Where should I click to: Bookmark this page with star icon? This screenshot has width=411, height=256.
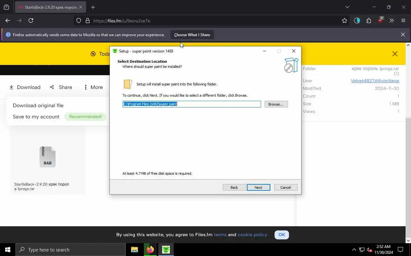click(x=345, y=20)
